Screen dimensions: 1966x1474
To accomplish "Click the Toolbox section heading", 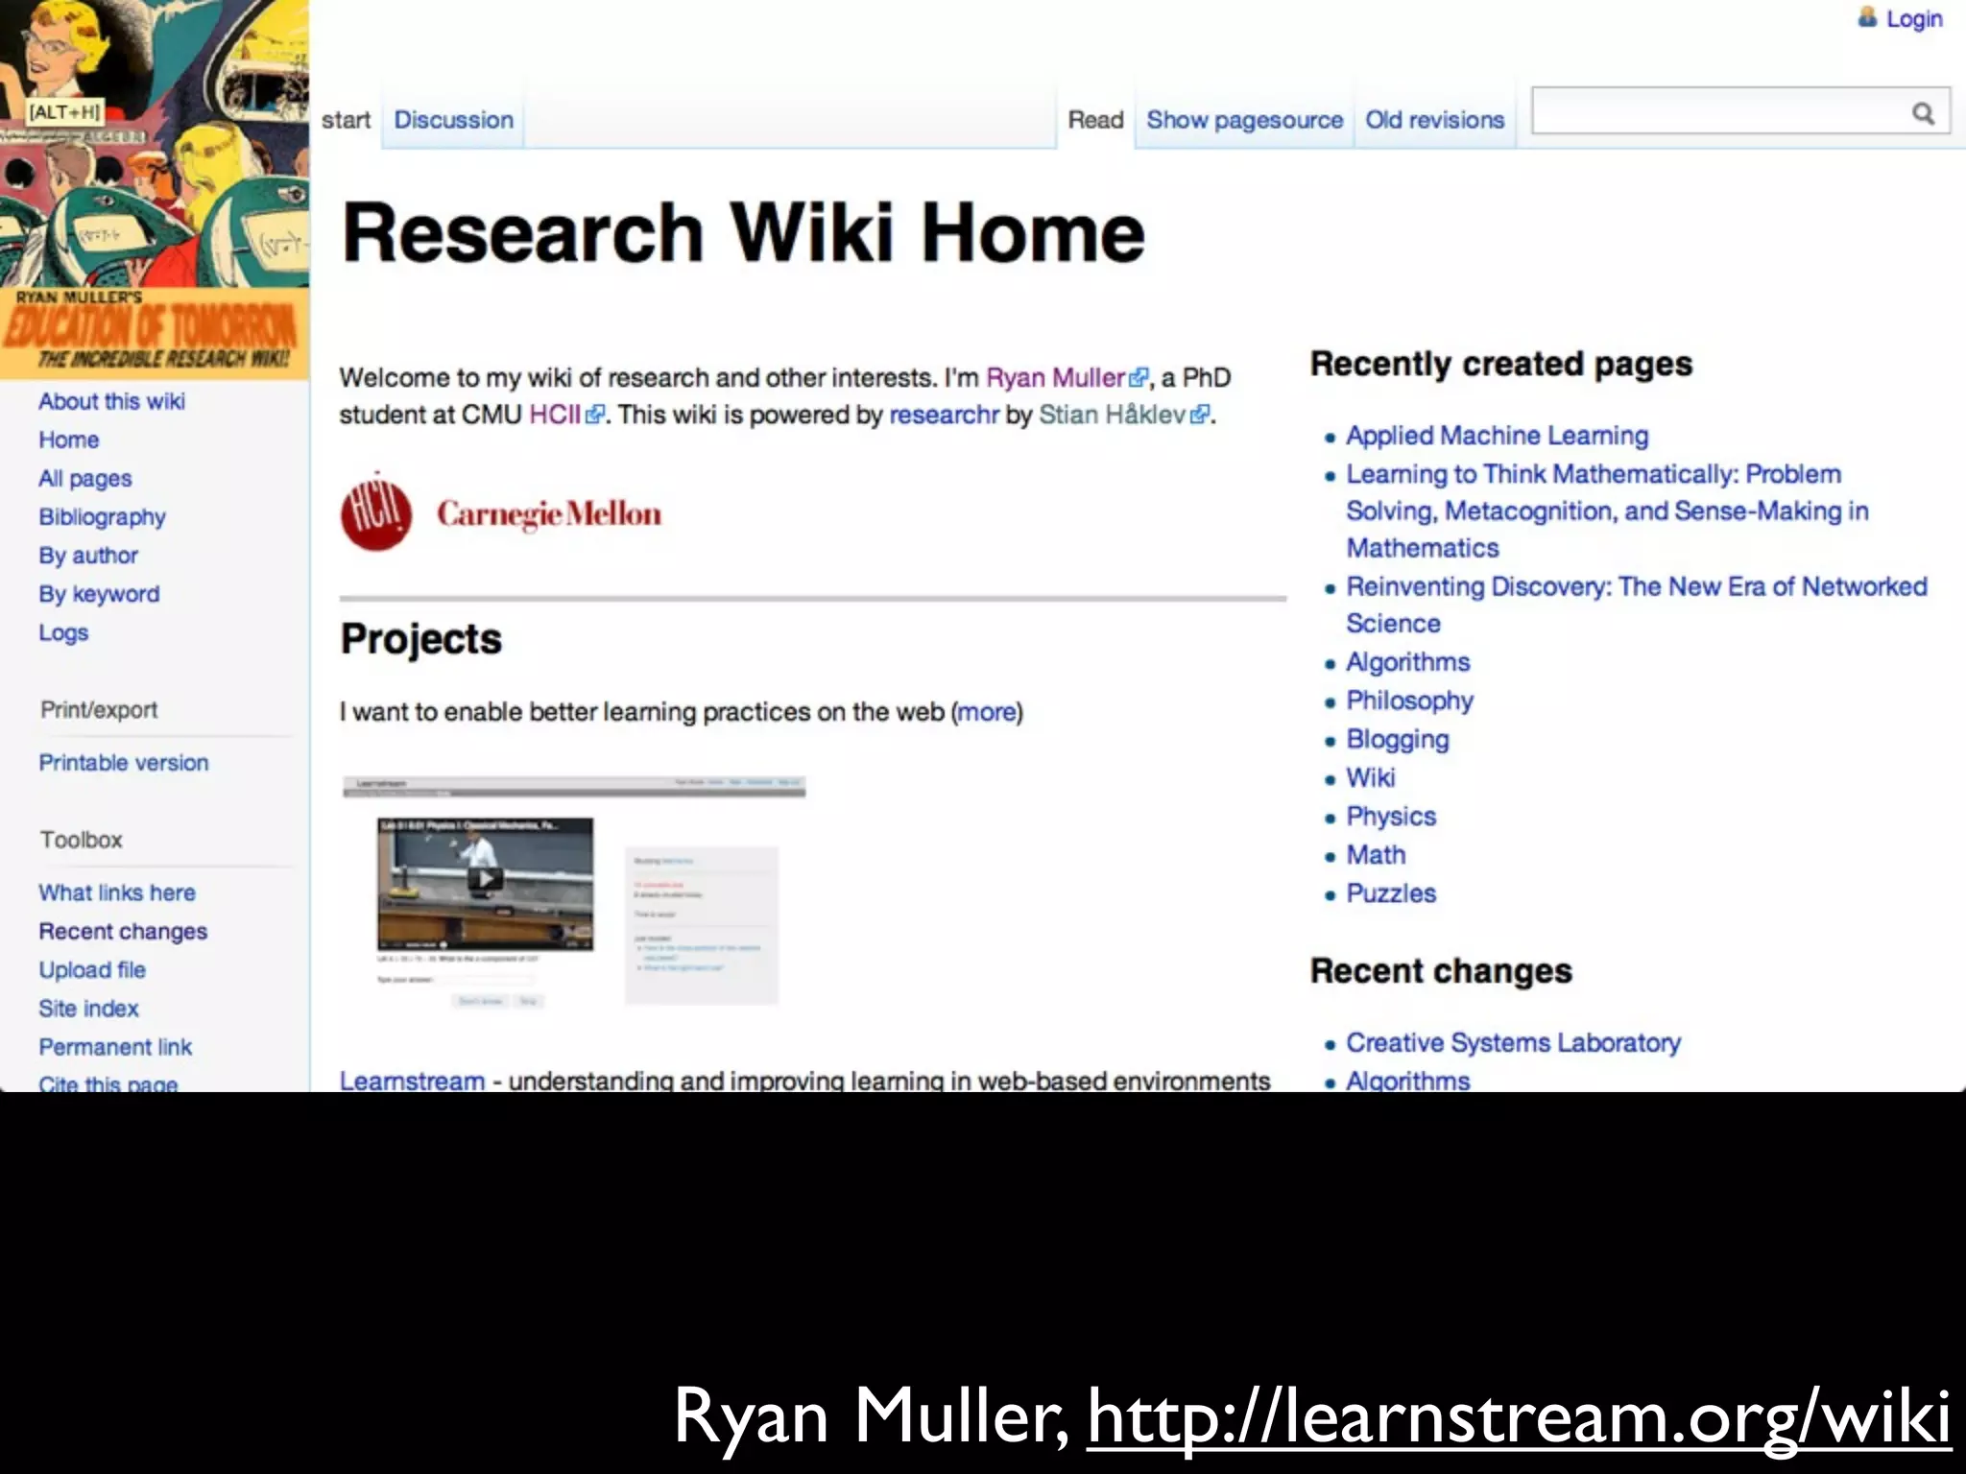I will (82, 840).
